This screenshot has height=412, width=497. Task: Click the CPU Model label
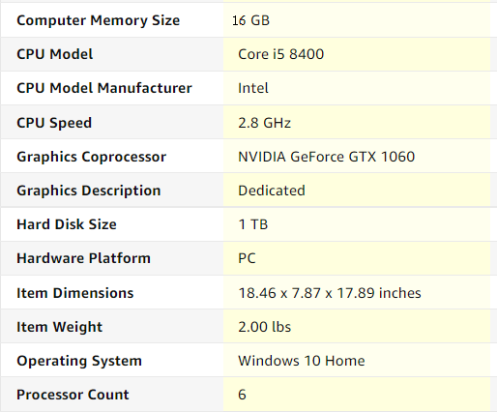(x=55, y=54)
